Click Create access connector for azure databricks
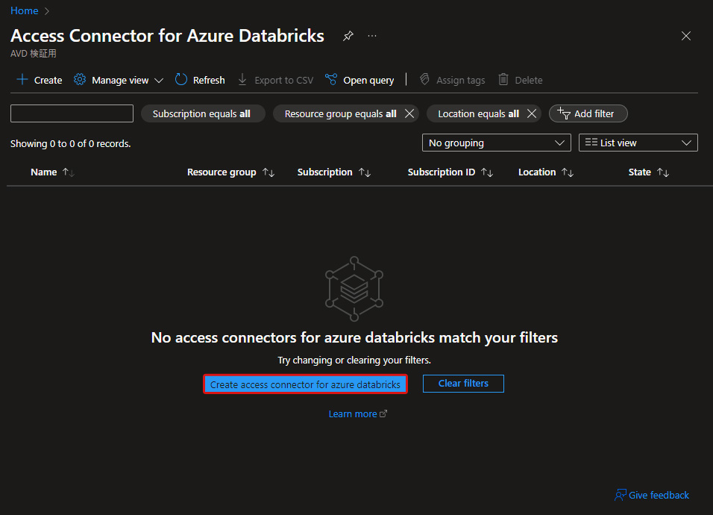 point(305,384)
